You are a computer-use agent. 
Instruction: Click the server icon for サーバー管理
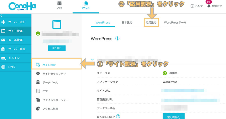point(3,49)
